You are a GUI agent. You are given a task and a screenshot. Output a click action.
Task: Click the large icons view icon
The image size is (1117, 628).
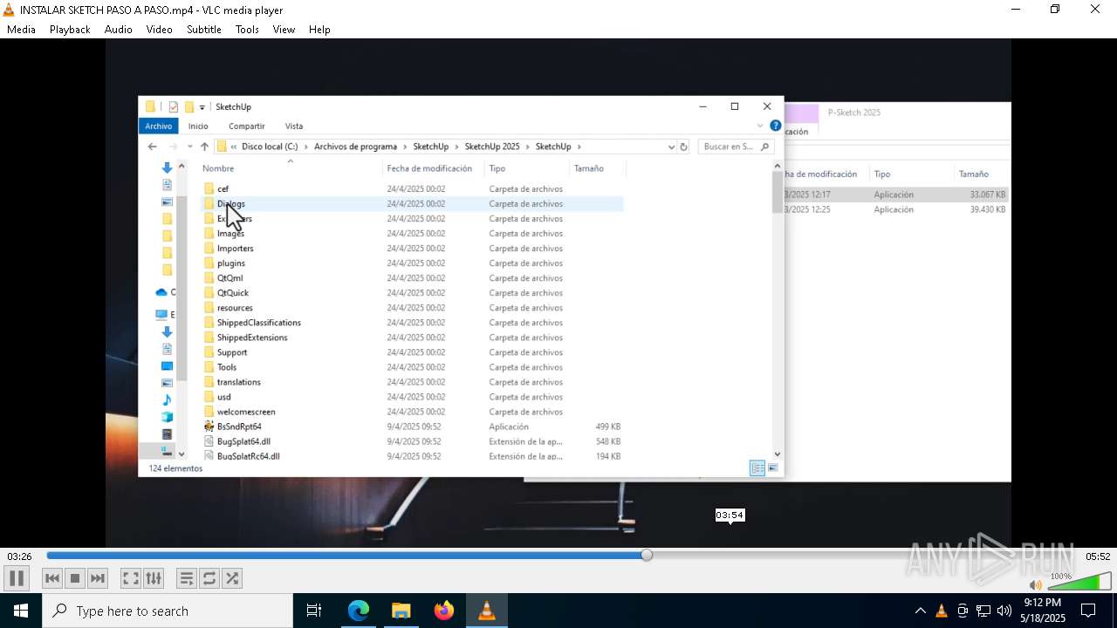click(x=773, y=468)
